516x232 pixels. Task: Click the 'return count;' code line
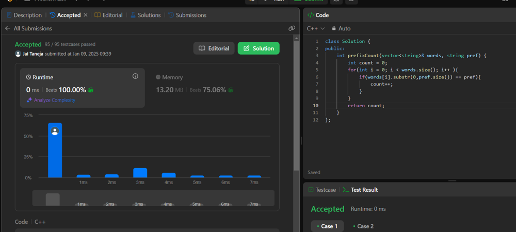point(366,106)
